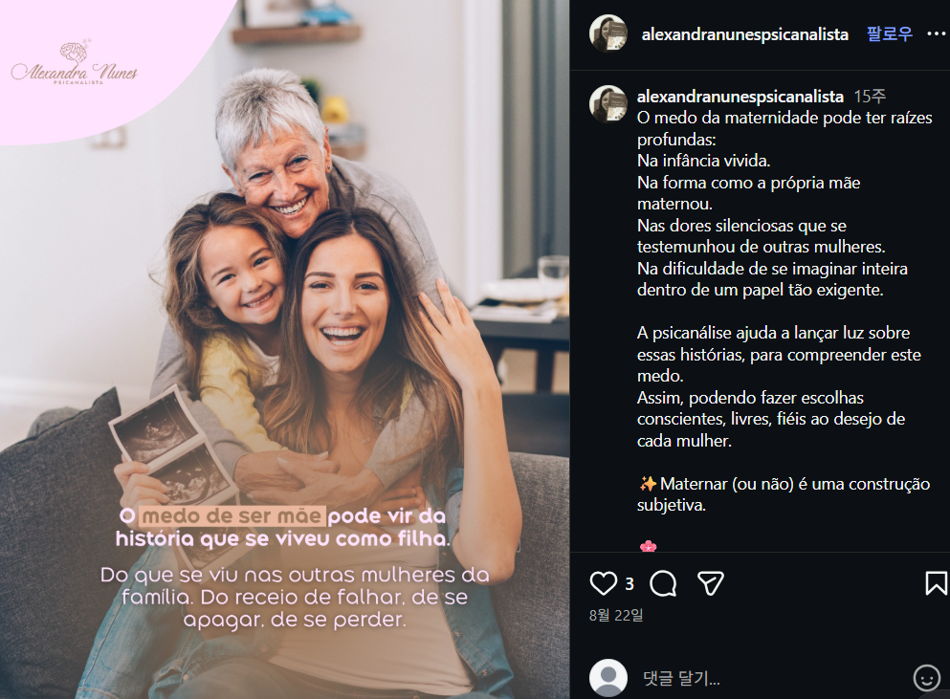This screenshot has width=950, height=699.
Task: Click commenter's gray avatar near comment box
Action: click(608, 678)
